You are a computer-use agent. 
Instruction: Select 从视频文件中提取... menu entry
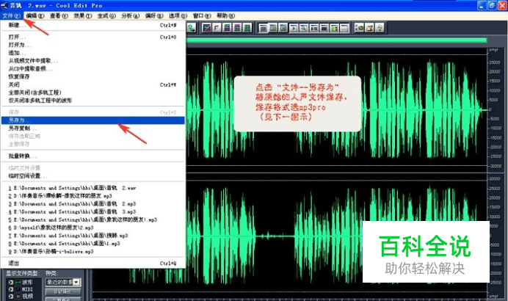(93, 61)
